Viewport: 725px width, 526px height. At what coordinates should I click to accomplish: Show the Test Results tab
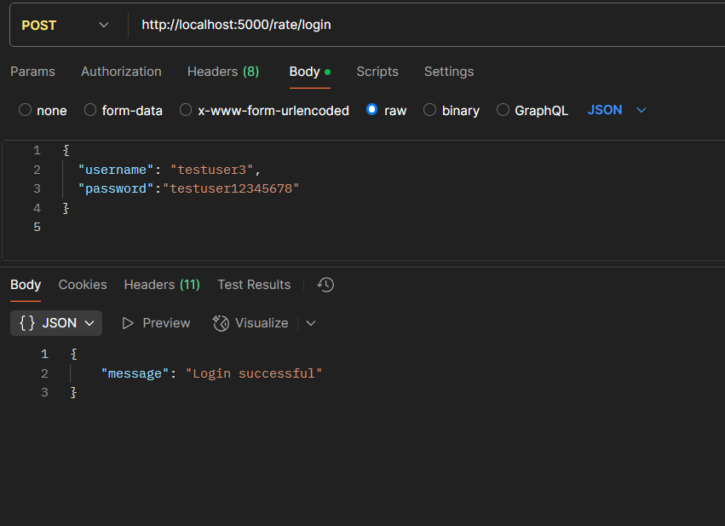pyautogui.click(x=254, y=285)
